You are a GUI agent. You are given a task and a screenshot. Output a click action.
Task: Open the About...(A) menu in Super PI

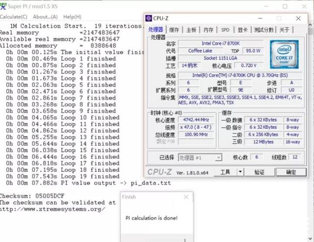45,17
